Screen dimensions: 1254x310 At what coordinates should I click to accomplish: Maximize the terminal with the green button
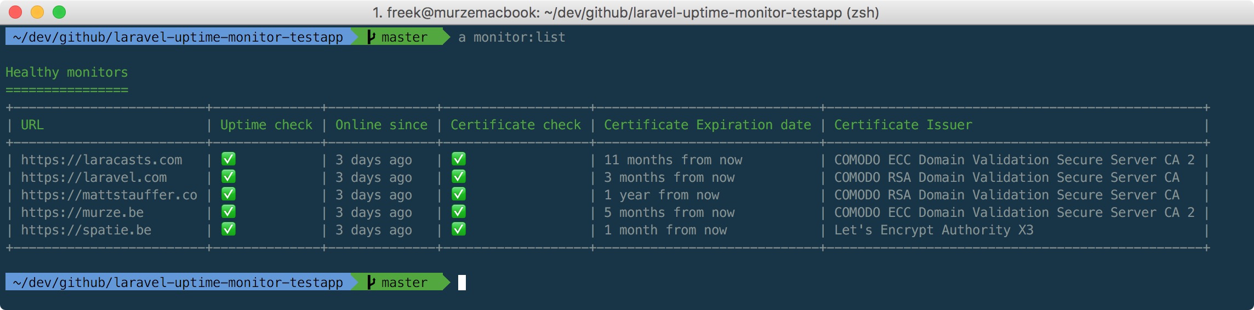pos(59,12)
